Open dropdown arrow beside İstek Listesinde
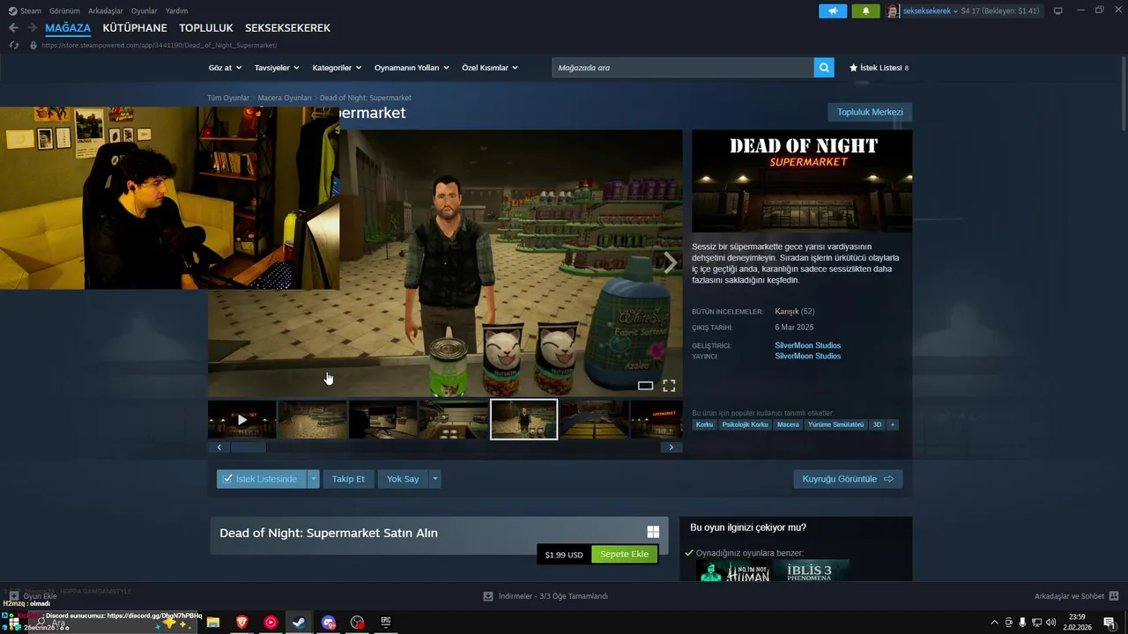This screenshot has height=634, width=1128. click(313, 479)
